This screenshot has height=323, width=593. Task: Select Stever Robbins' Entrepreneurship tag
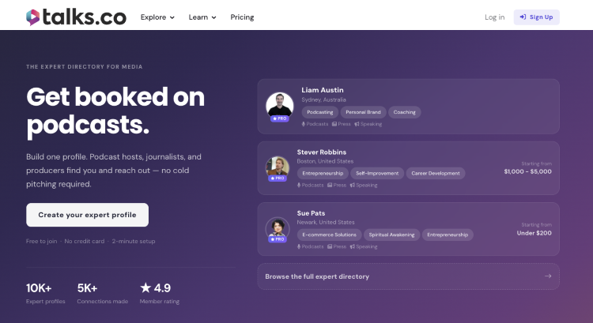point(323,174)
